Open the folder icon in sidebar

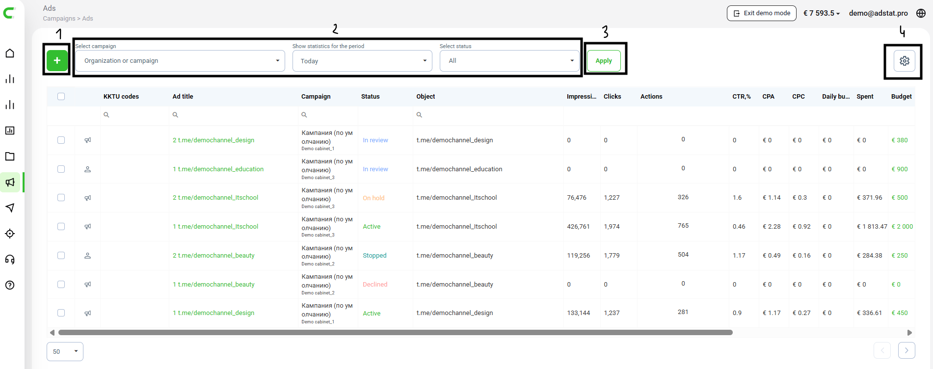(x=10, y=157)
